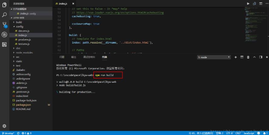The image size is (269, 135).
Task: Click the synchronize changes icon in status bar
Action: pyautogui.click(x=18, y=133)
